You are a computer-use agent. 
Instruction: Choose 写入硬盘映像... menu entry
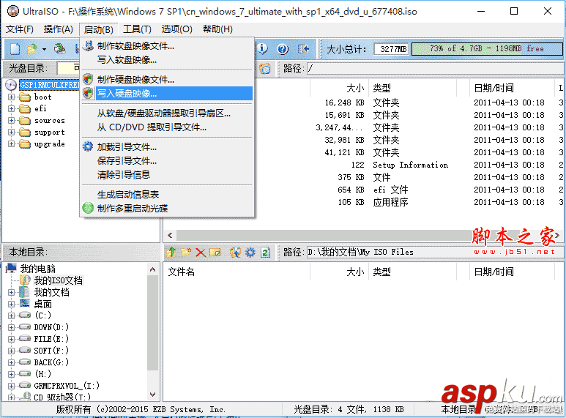point(167,94)
